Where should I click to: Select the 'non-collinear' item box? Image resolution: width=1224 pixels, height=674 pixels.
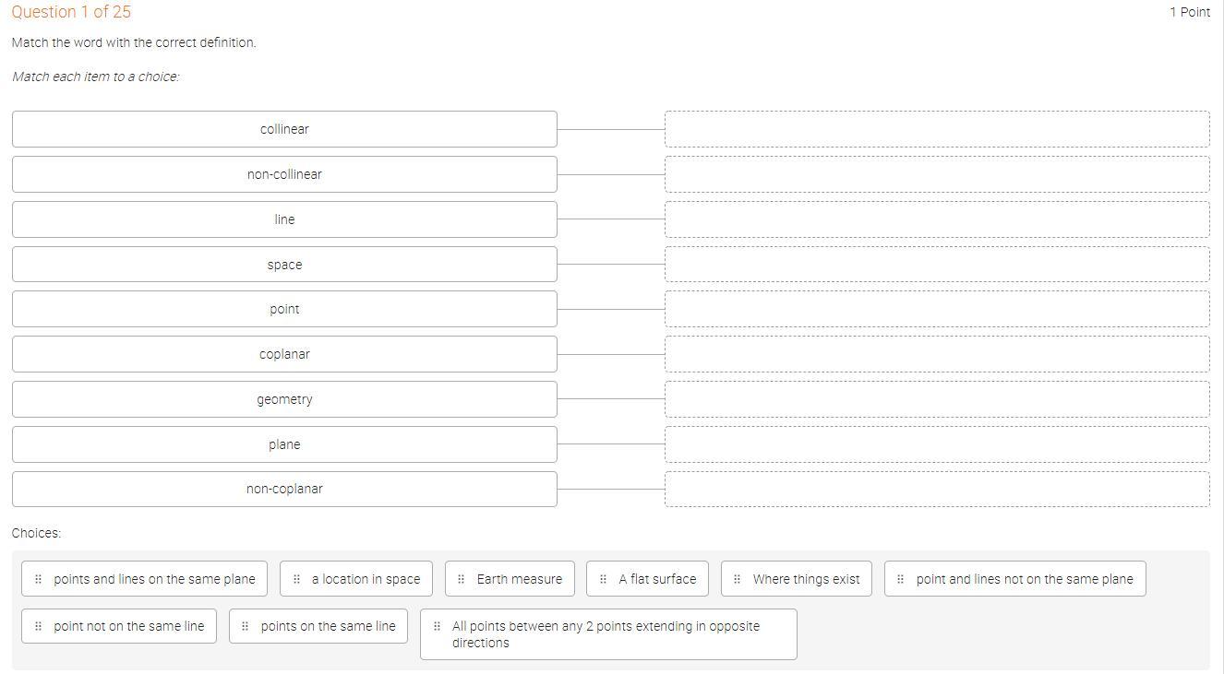tap(284, 174)
